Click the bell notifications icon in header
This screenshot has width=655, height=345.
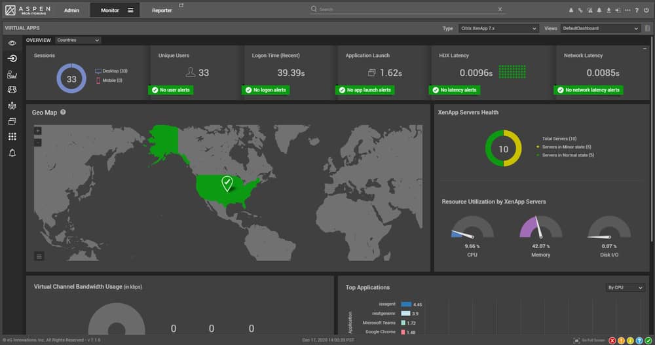pos(599,10)
